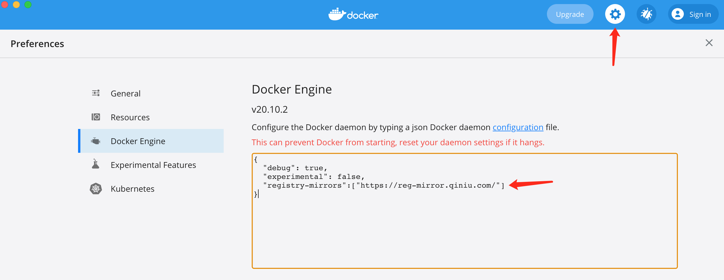The image size is (724, 280).
Task: Click the red daemon warning text
Action: click(398, 142)
